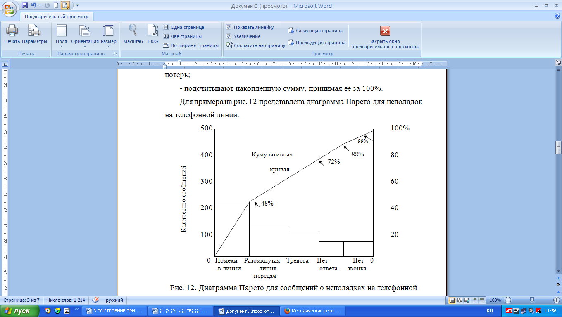Open undo history dropdown arrow
This screenshot has width=562, height=317.
(x=40, y=6)
